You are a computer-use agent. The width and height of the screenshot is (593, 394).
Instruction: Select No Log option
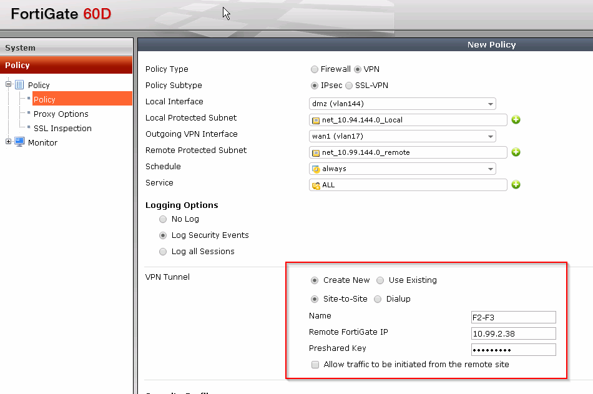[163, 219]
